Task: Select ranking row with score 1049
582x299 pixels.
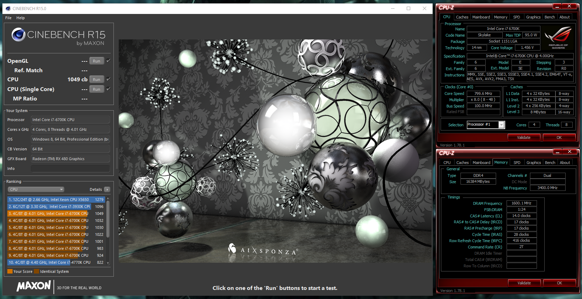Action: [x=56, y=214]
